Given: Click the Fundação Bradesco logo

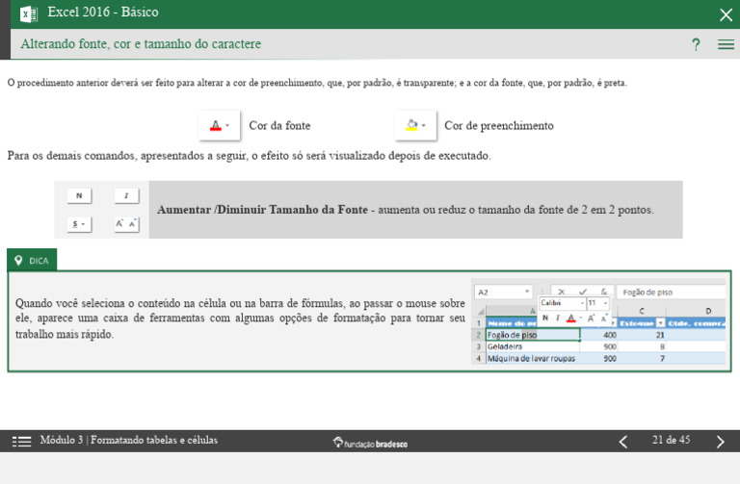Looking at the screenshot, I should (370, 443).
